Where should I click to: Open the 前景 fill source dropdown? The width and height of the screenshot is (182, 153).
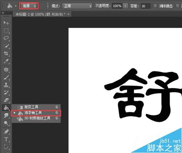click(29, 6)
